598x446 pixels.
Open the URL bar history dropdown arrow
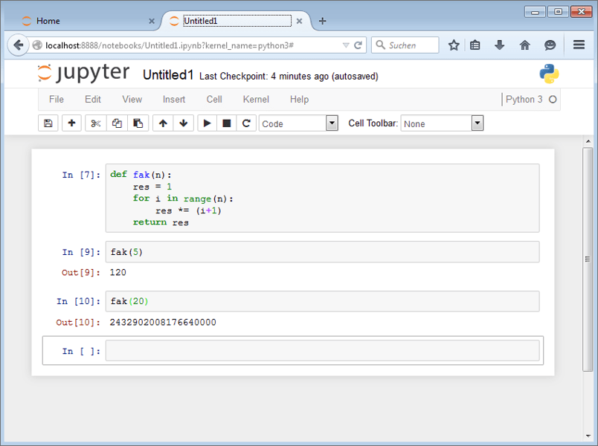point(345,45)
